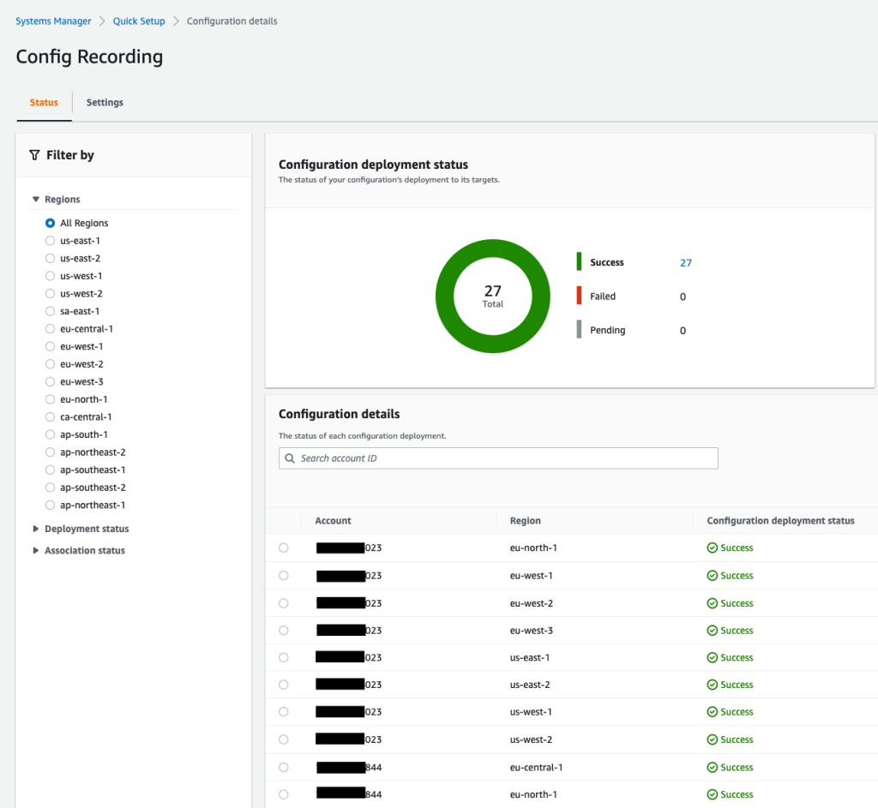Click the Success check icon for the eu-north-1 023 row
878x808 pixels.
click(713, 548)
